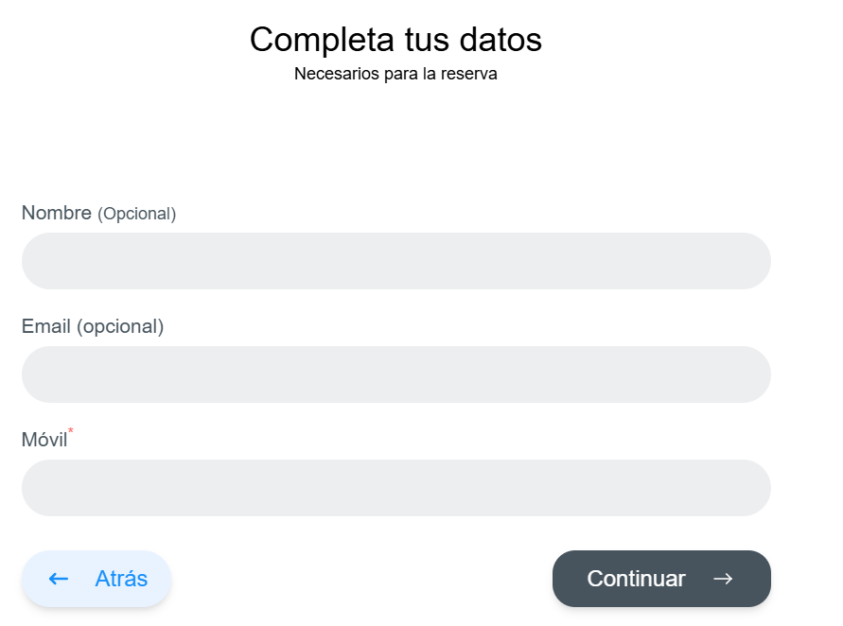Click the word "reserva" in the subtitle
This screenshot has height=626, width=843.
[x=466, y=74]
